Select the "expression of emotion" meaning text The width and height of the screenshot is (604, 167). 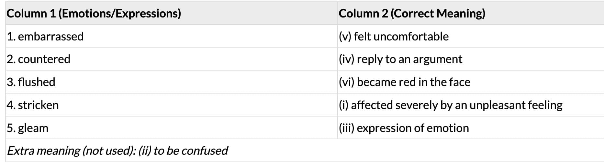point(413,128)
